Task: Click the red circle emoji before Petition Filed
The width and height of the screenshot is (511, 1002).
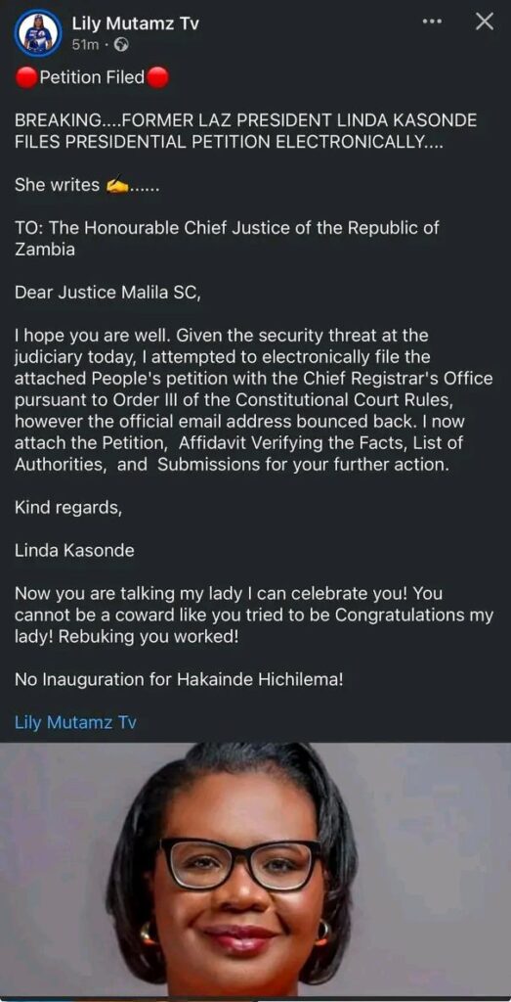Action: pos(26,78)
